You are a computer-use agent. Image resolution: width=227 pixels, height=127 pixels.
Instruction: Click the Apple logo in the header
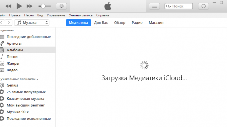click(x=108, y=6)
